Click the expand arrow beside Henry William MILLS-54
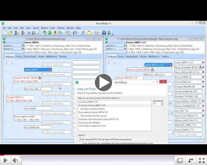 [204, 72]
